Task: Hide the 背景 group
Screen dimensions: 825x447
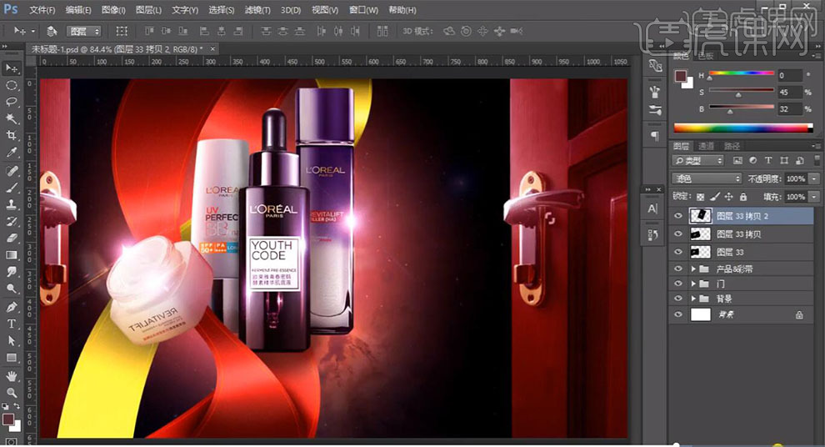Action: [x=678, y=299]
